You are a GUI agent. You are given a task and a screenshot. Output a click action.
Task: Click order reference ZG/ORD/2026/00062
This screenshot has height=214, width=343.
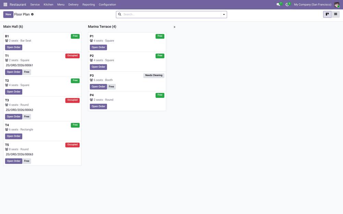point(20,110)
